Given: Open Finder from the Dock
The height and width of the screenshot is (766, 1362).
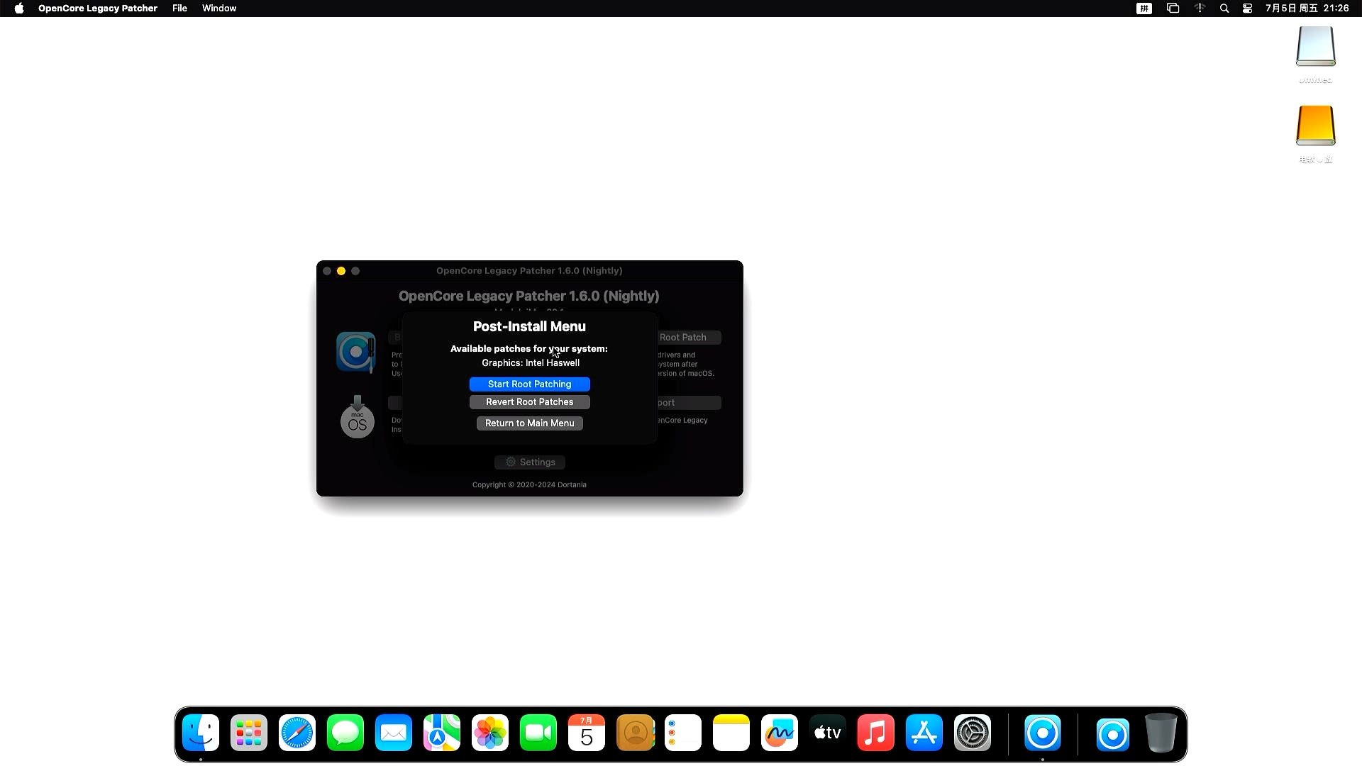Looking at the screenshot, I should pyautogui.click(x=201, y=733).
